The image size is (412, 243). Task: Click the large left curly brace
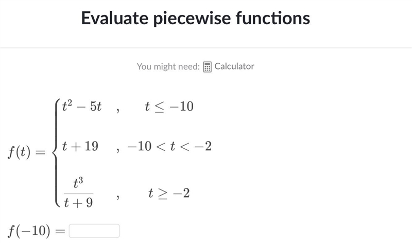(x=56, y=152)
